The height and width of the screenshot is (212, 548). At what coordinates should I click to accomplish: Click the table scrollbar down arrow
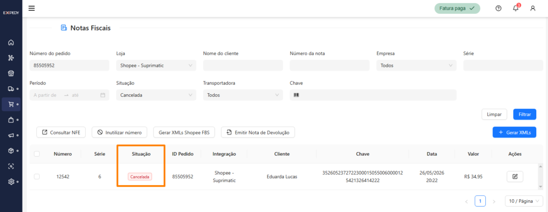coord(541,186)
